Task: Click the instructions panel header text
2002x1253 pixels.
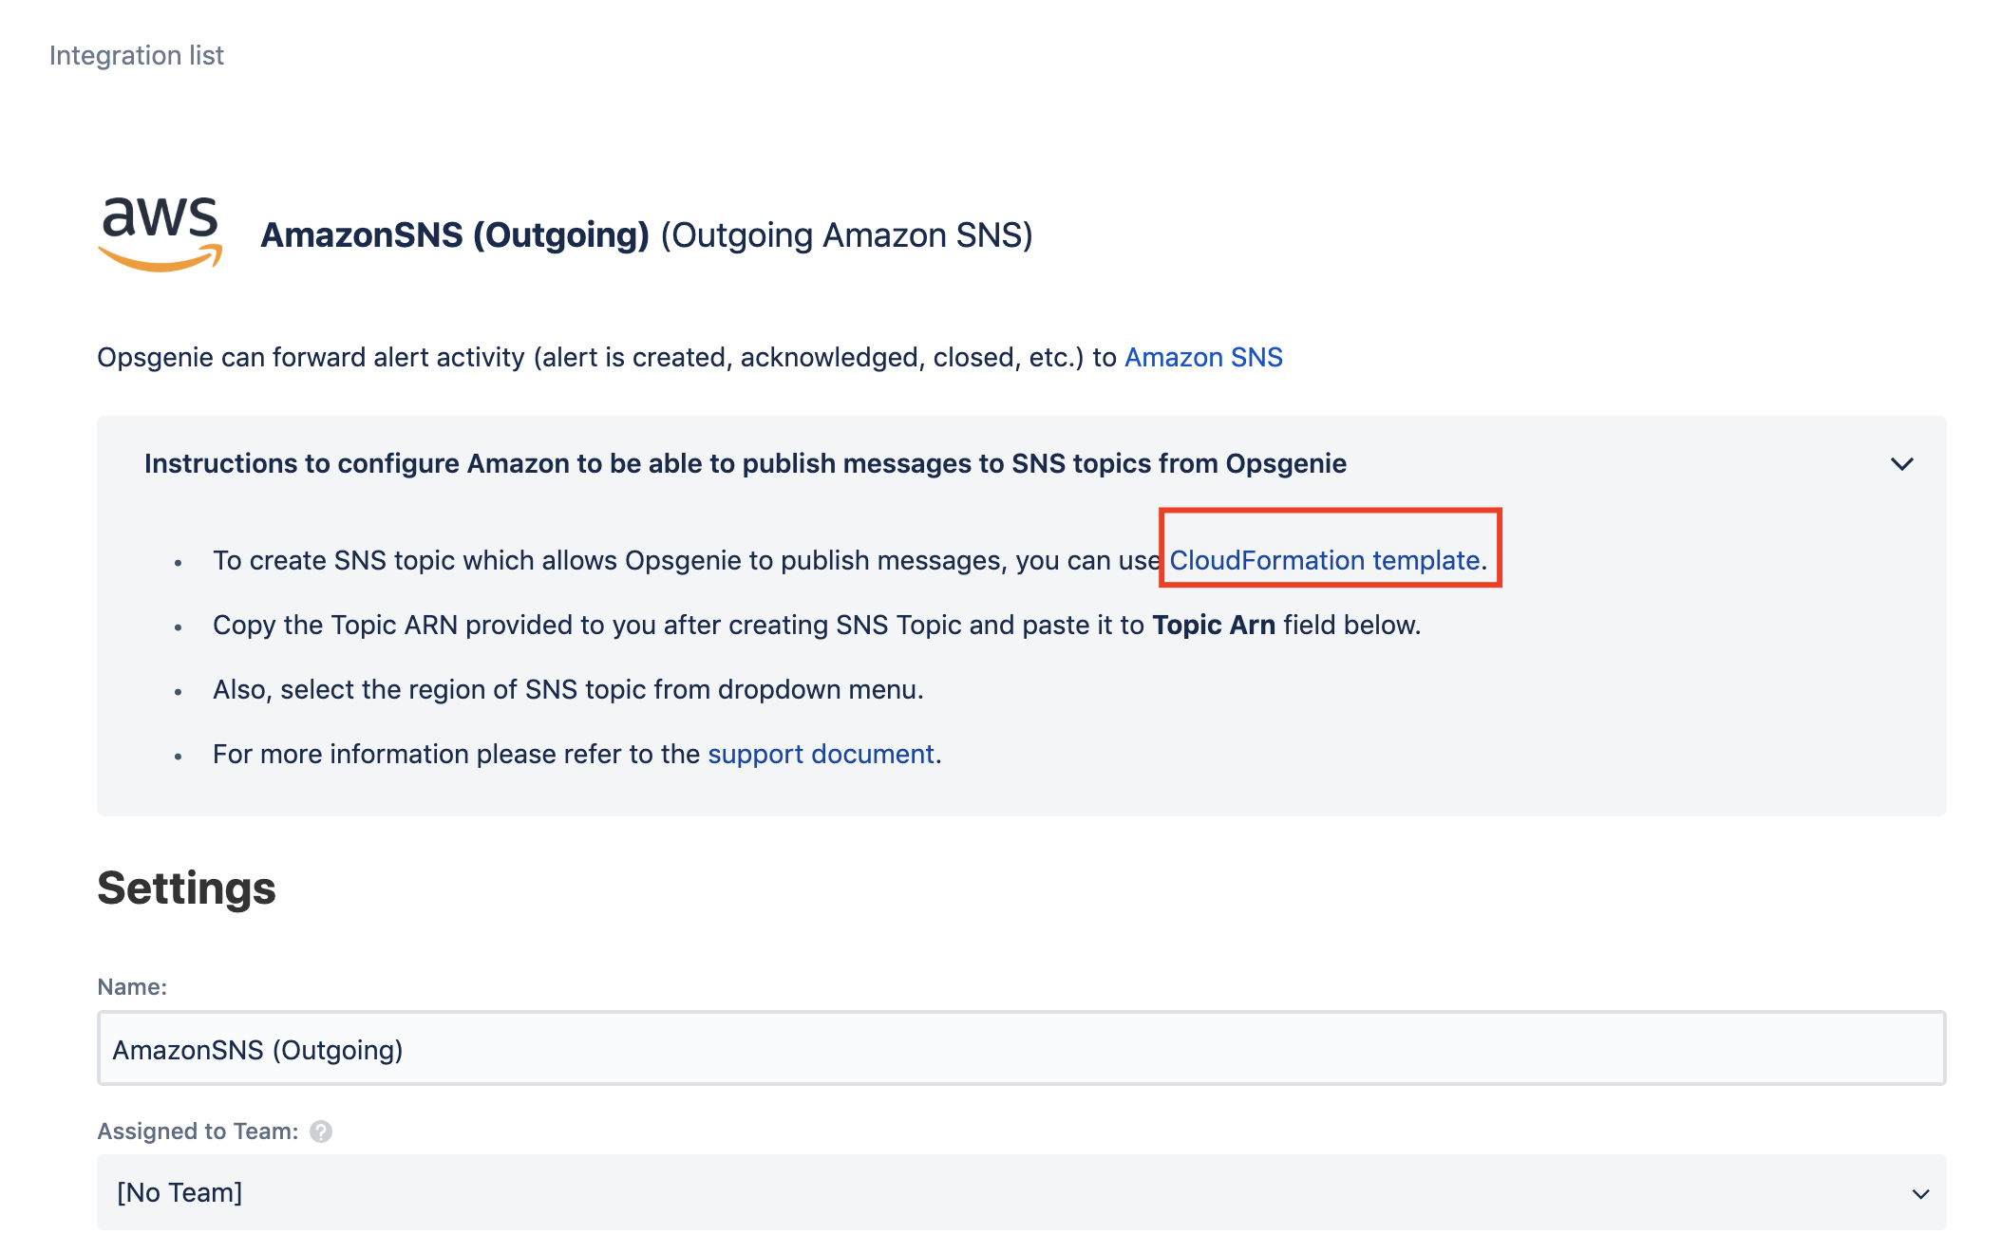Action: tap(745, 463)
